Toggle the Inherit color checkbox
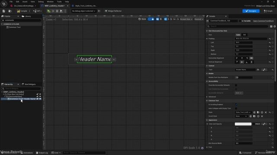Screen dimensions: 277x155 click(x=254, y=124)
